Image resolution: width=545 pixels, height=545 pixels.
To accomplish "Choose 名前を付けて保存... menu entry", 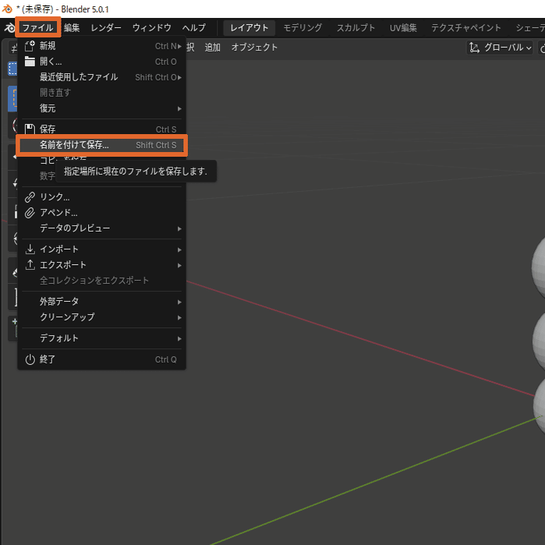I will tap(101, 145).
